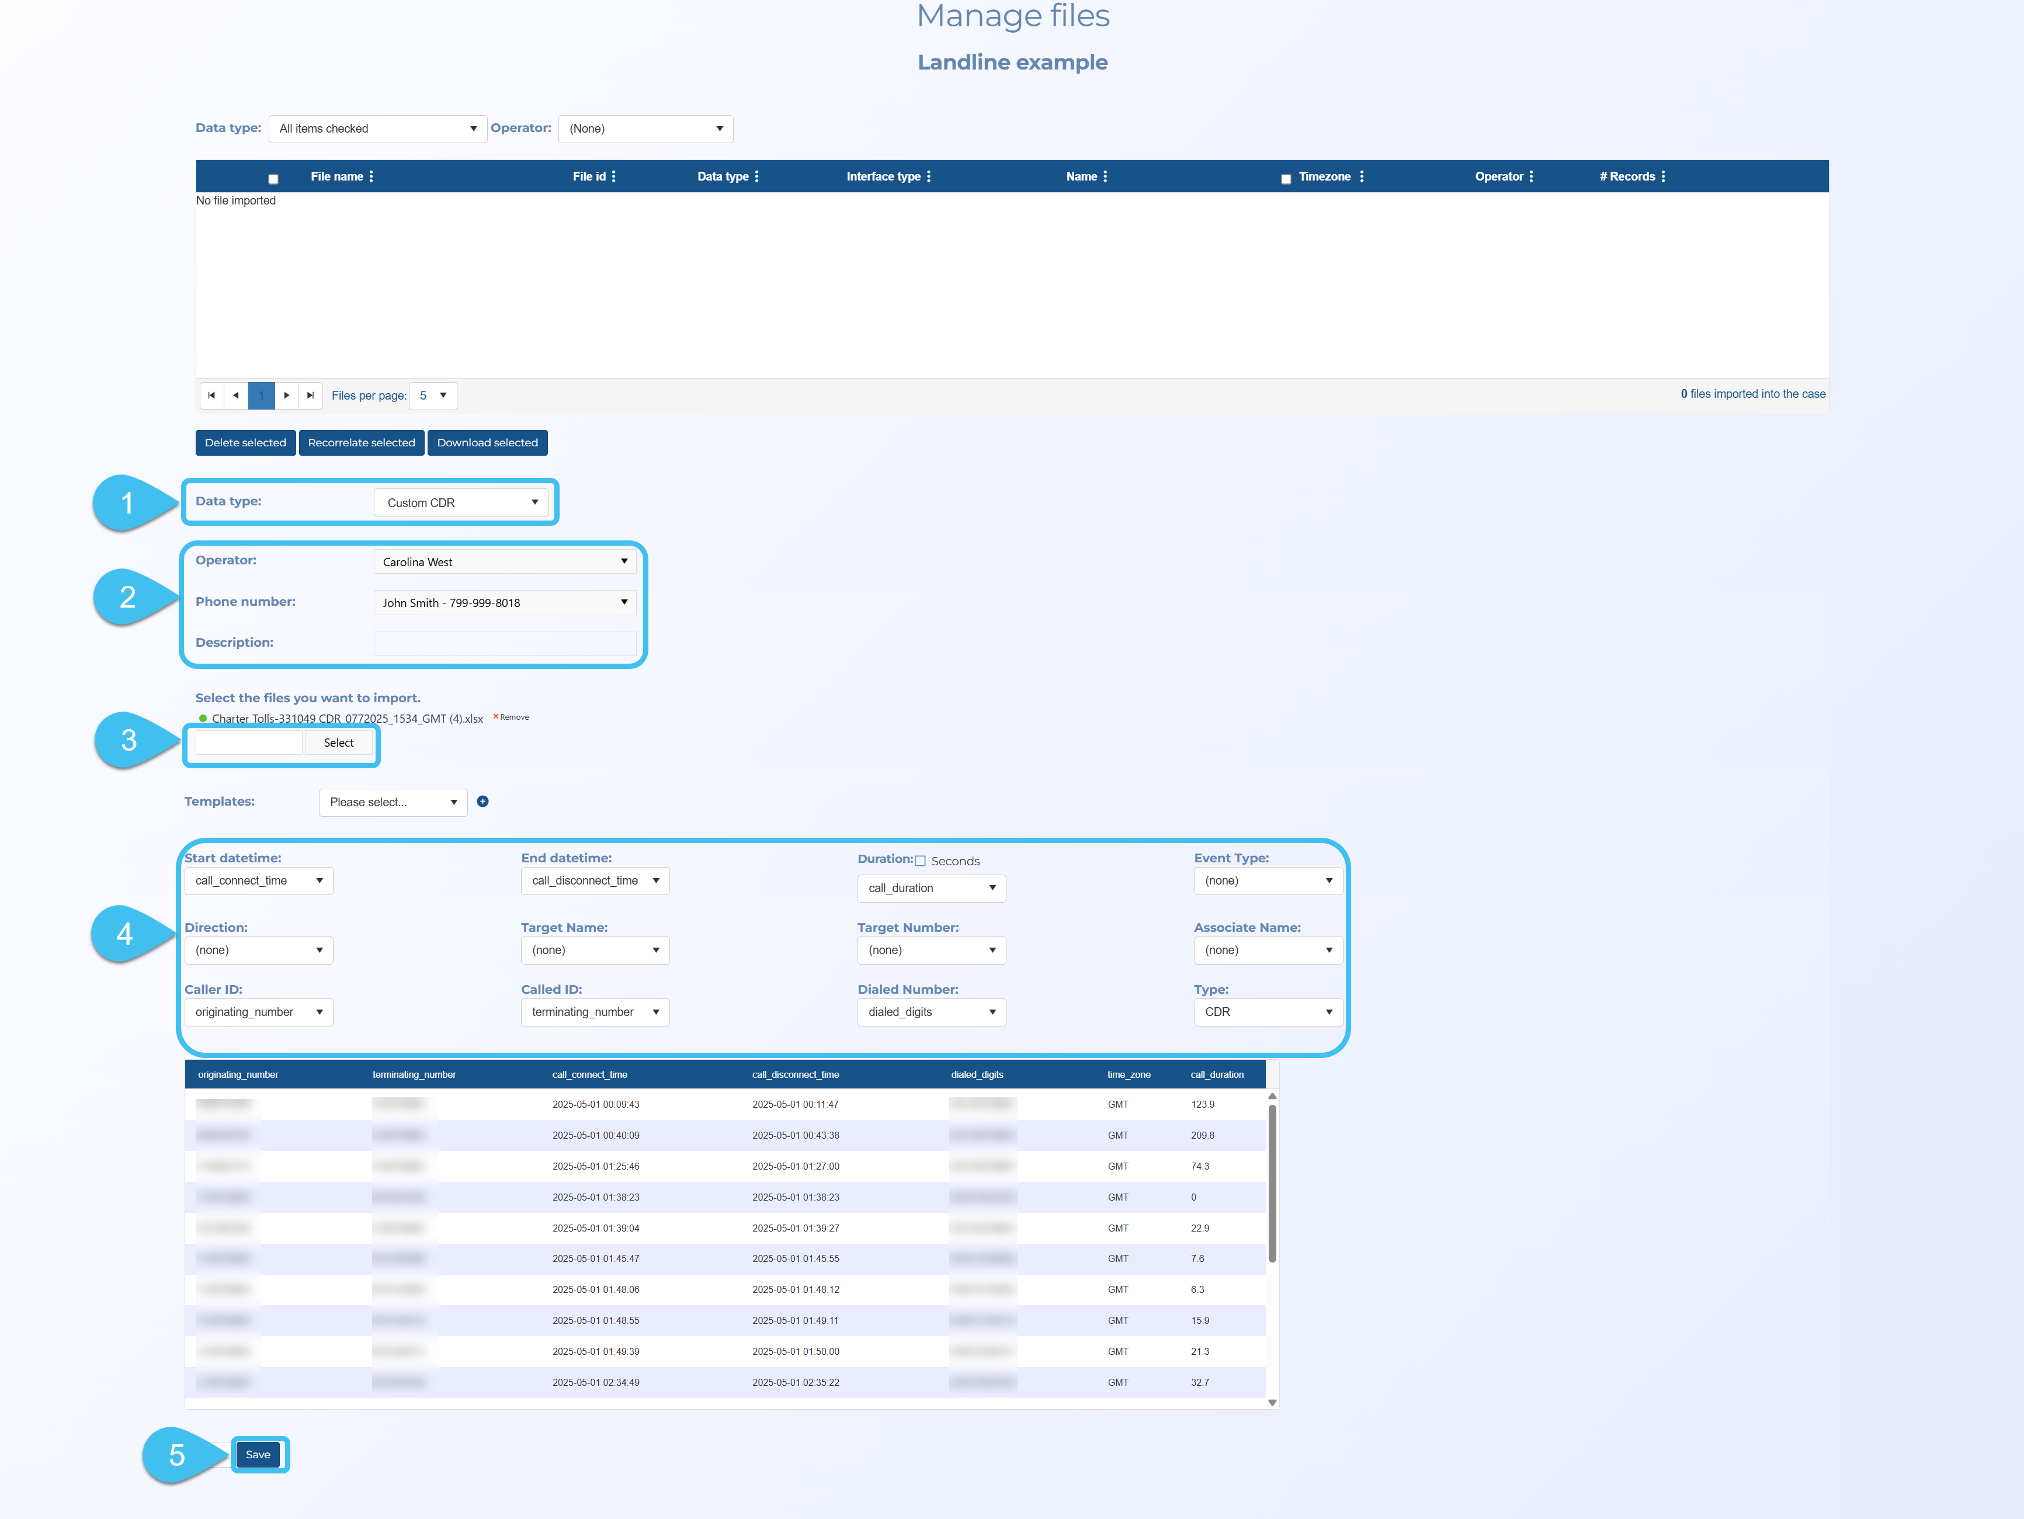Screen dimensions: 2024x1519
Task: Check the select-all files checkbox
Action: tap(273, 179)
